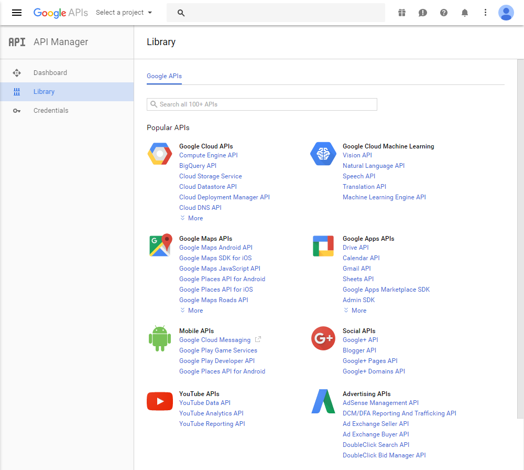This screenshot has height=470, width=524.
Task: Open the hamburger navigation menu
Action: point(17,13)
